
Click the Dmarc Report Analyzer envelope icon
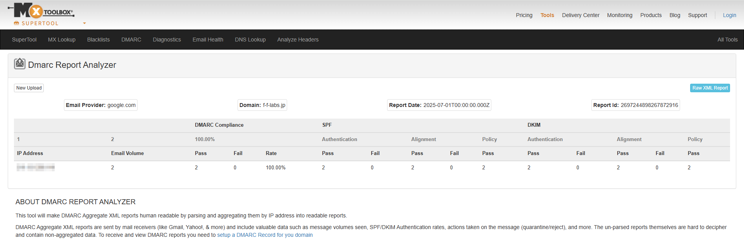tap(20, 64)
